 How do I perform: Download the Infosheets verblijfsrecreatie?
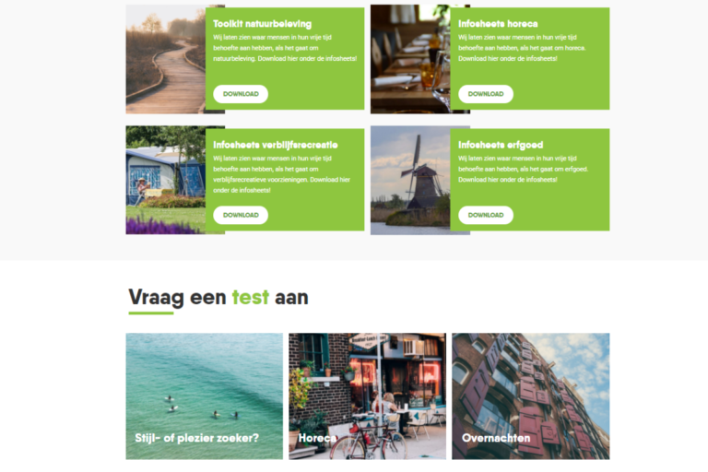tap(241, 215)
